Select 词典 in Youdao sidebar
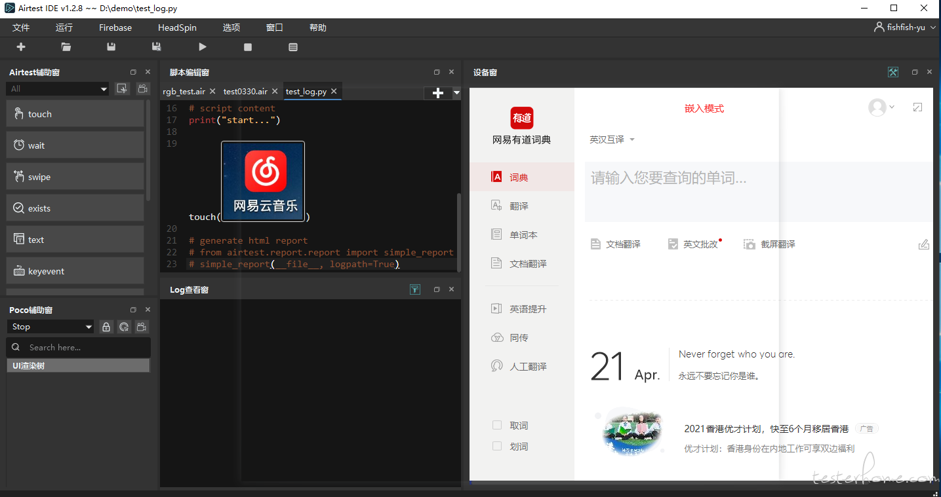This screenshot has width=941, height=497. (x=521, y=177)
